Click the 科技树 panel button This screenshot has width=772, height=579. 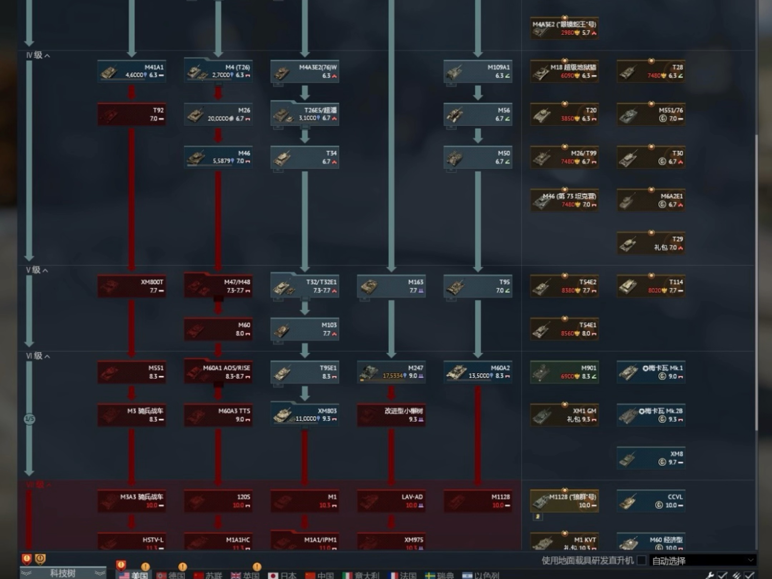[x=63, y=573]
